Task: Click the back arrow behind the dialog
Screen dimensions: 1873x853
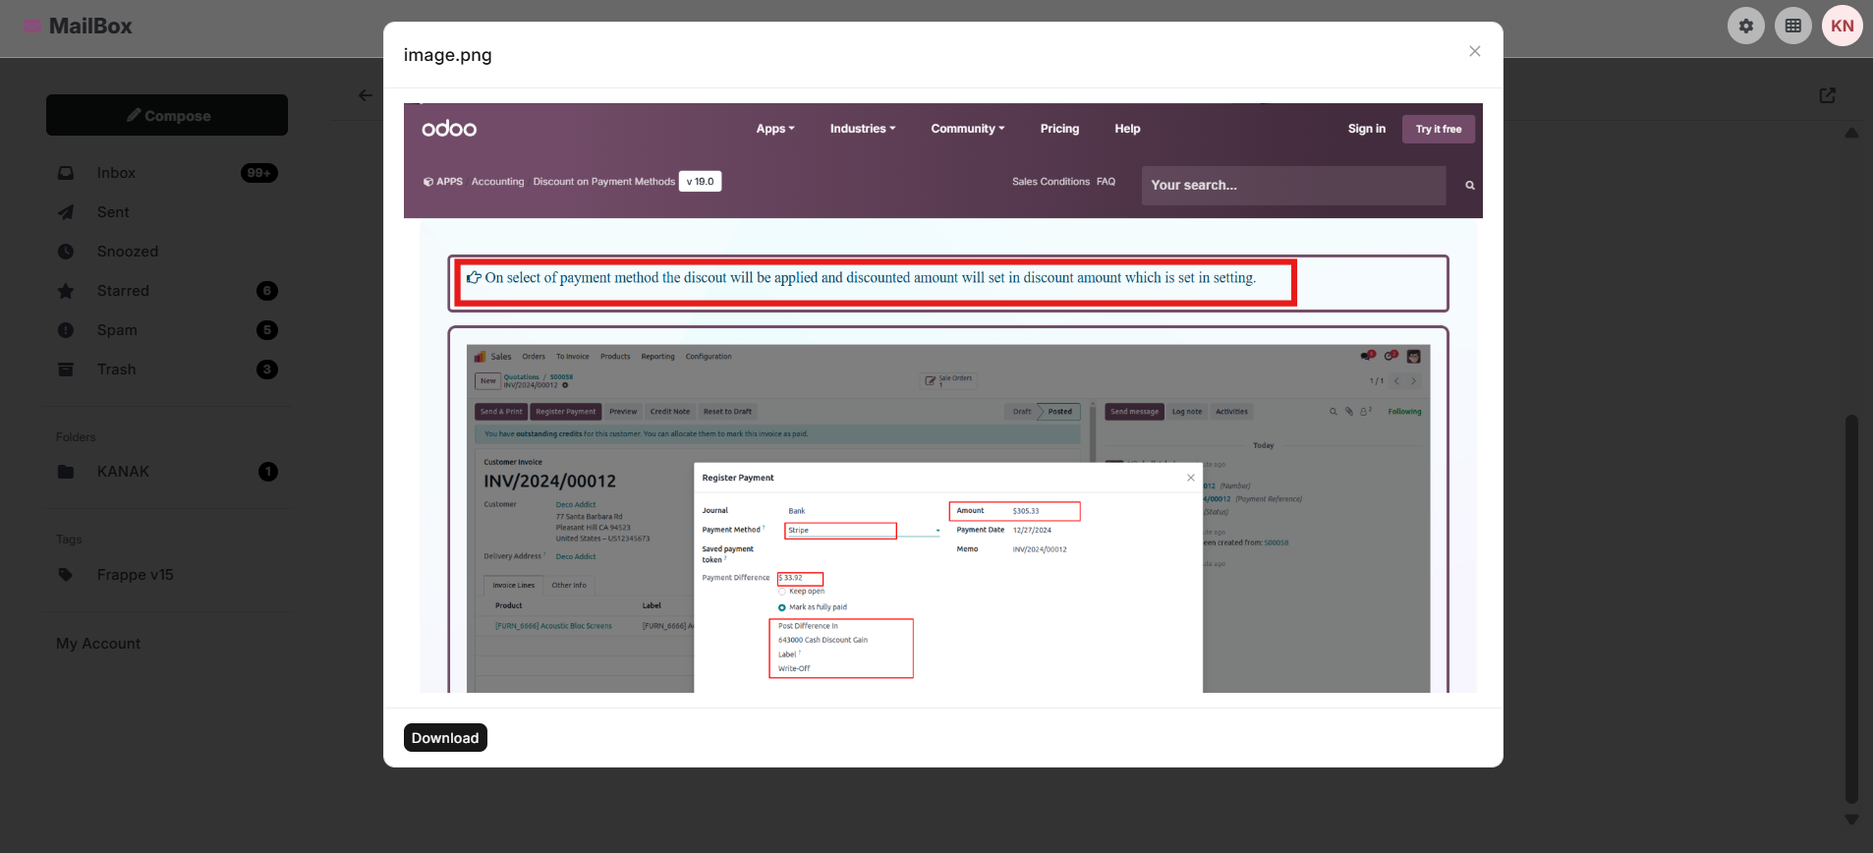Action: (366, 95)
